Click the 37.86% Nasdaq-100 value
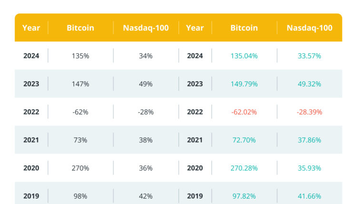This screenshot has height=204, width=357. point(309,140)
